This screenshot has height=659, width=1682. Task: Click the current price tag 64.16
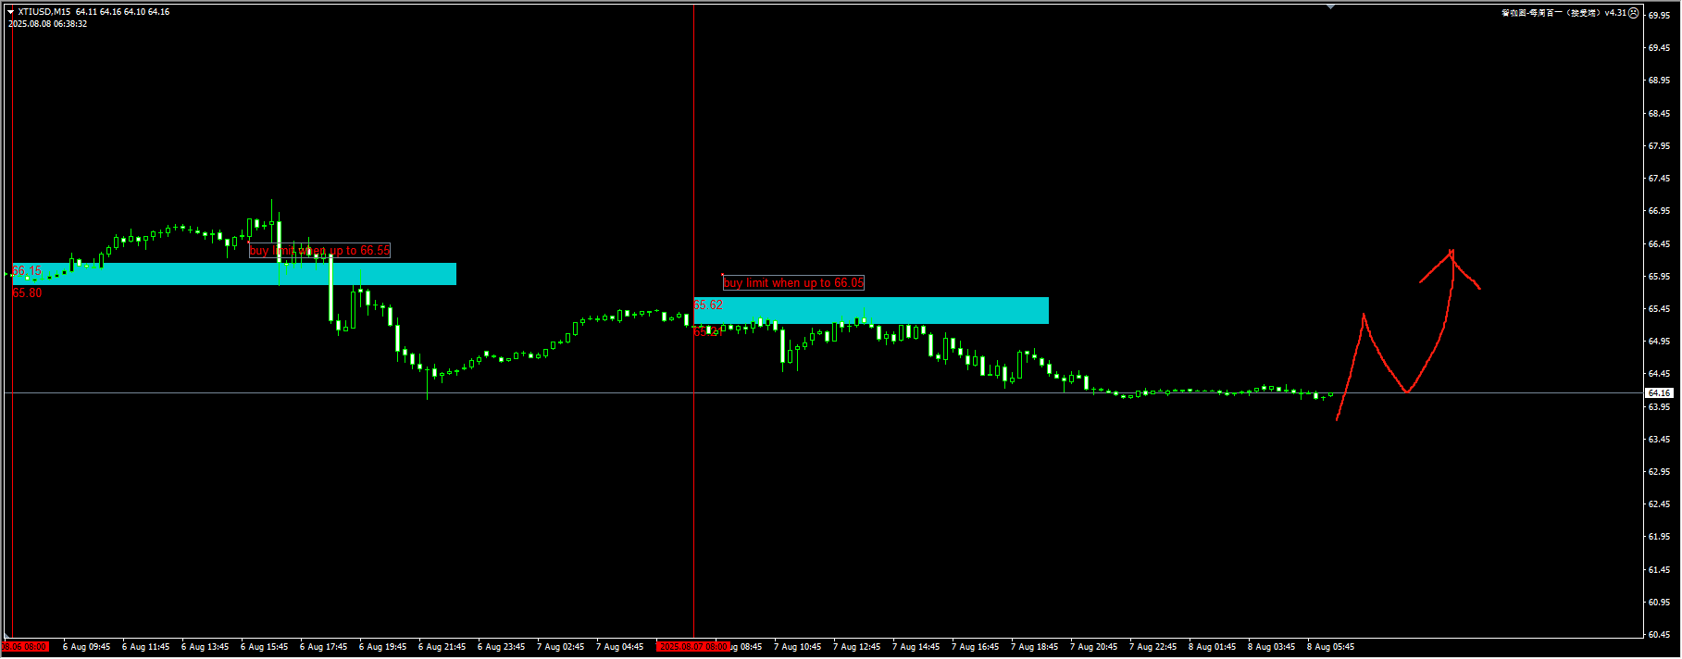click(x=1660, y=393)
